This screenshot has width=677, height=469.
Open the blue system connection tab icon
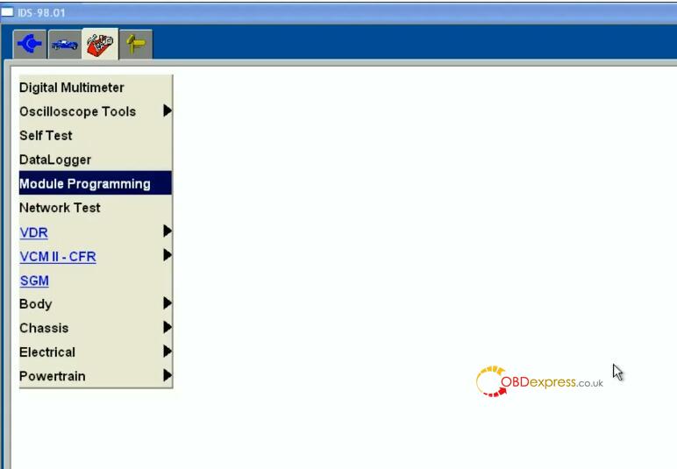point(30,44)
